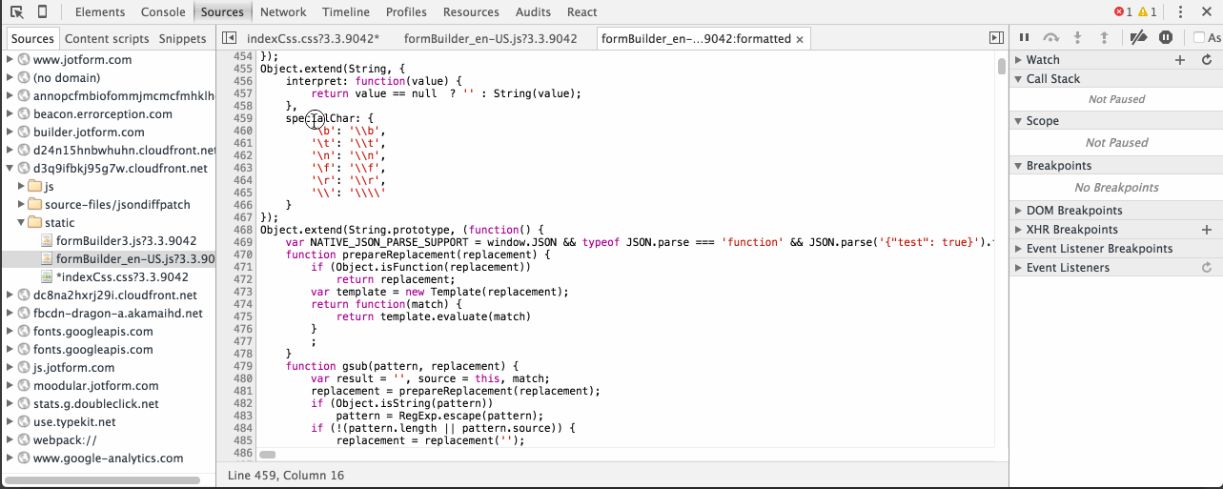Screen dimensions: 1223x489
Task: Select the Content scripts navigator tab
Action: pyautogui.click(x=107, y=39)
